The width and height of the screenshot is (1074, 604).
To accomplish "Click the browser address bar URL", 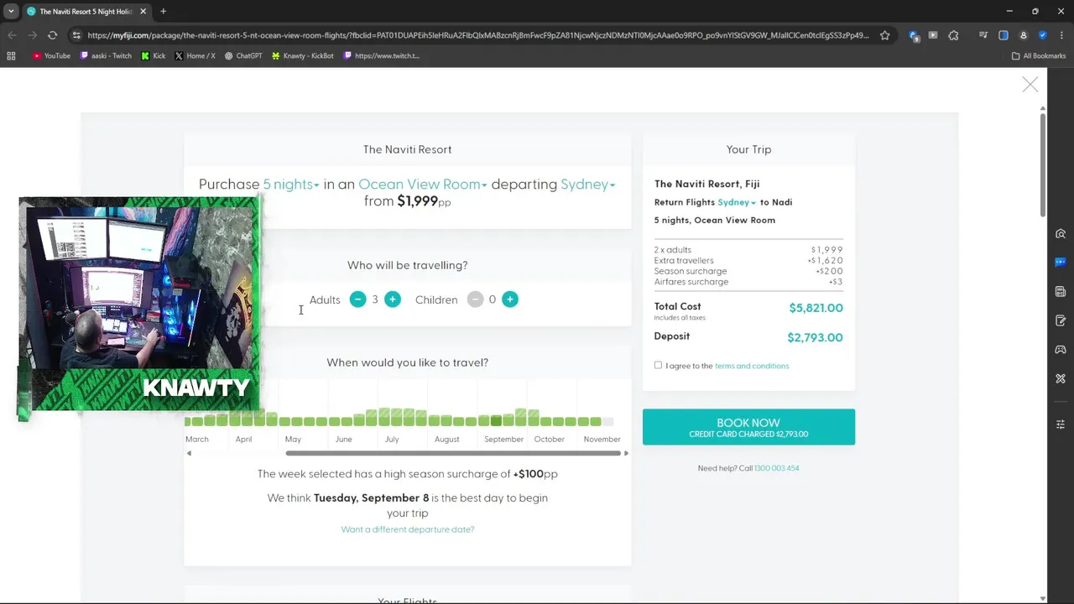I will [x=478, y=35].
